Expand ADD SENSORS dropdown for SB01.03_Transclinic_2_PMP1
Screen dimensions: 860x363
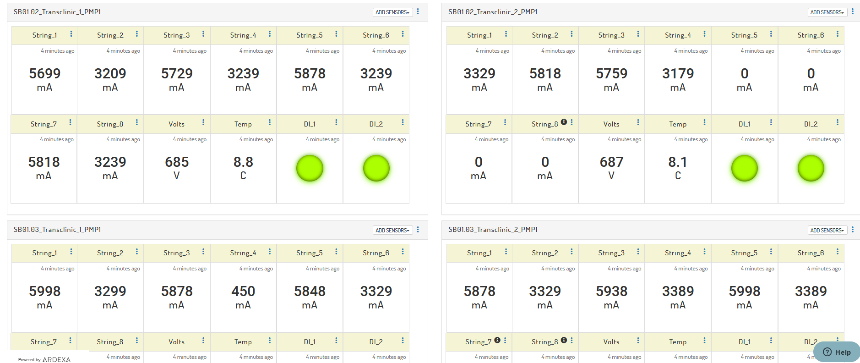pos(827,230)
